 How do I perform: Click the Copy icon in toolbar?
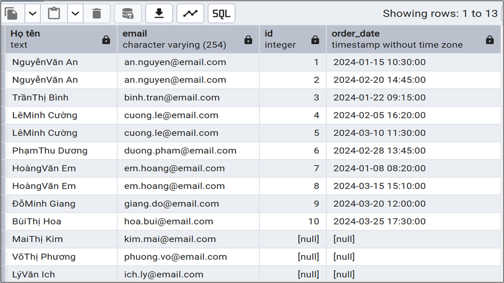11,13
